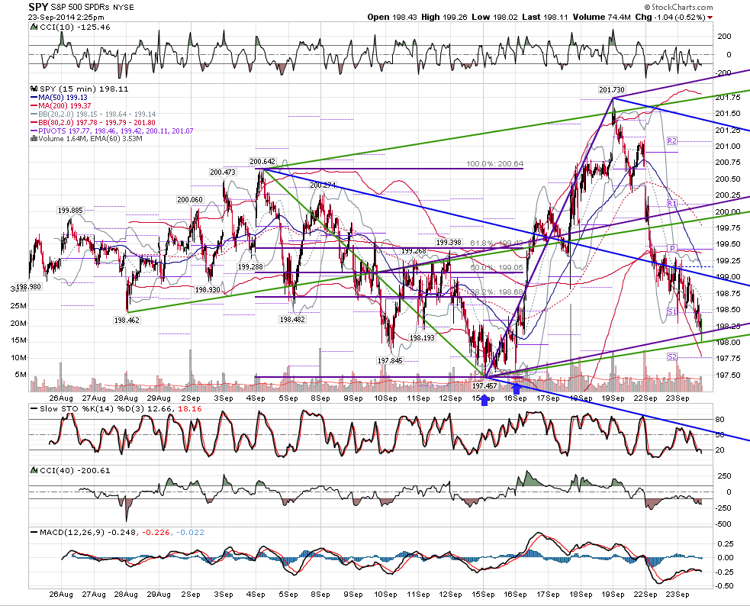
Task: Click the blue up arrow above 16Sep
Action: click(516, 388)
